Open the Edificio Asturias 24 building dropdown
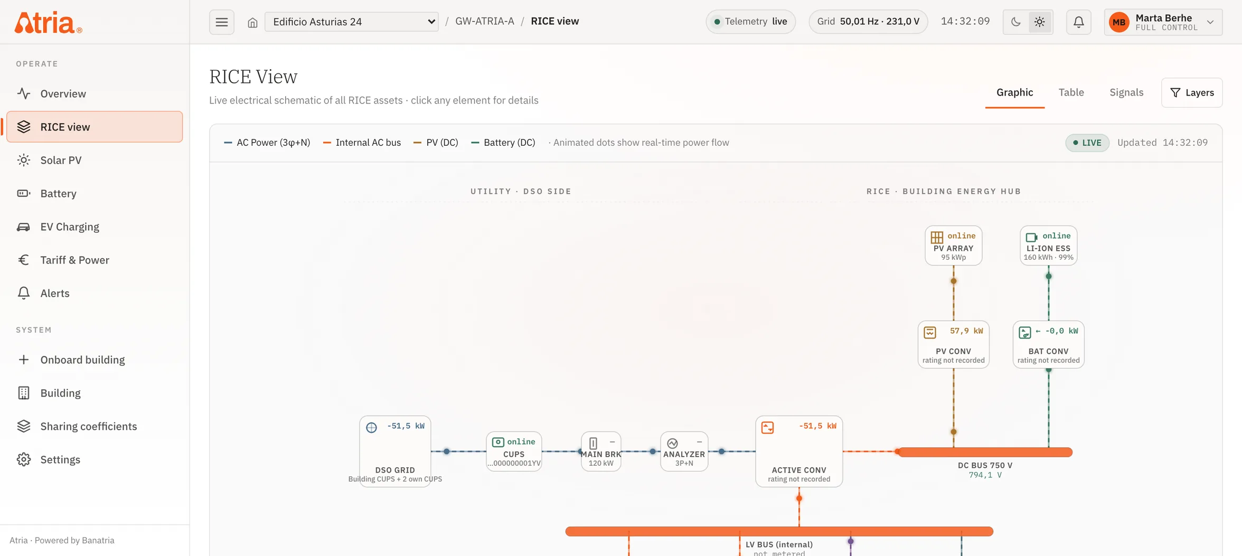The height and width of the screenshot is (556, 1242). coord(352,22)
